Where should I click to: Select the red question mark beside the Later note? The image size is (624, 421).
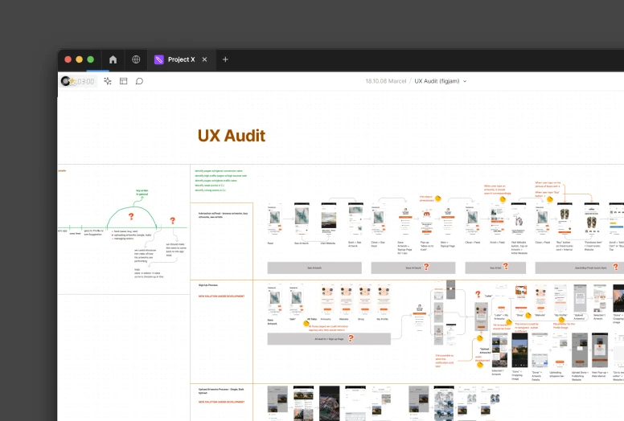click(478, 294)
